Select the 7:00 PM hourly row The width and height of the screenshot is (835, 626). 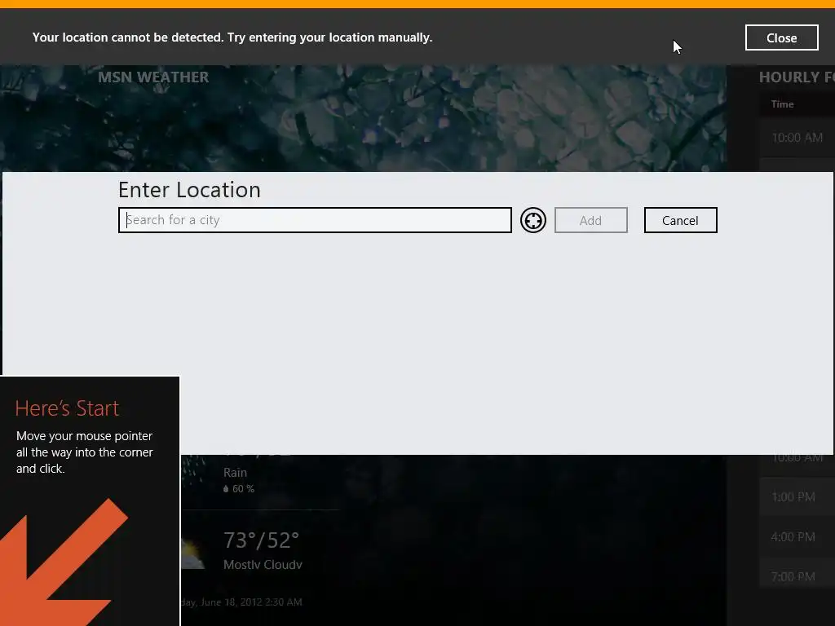coord(797,576)
